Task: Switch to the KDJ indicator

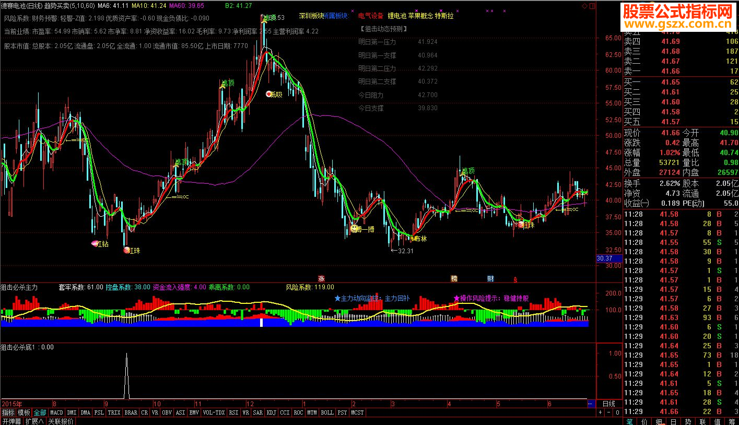Action: pyautogui.click(x=272, y=412)
